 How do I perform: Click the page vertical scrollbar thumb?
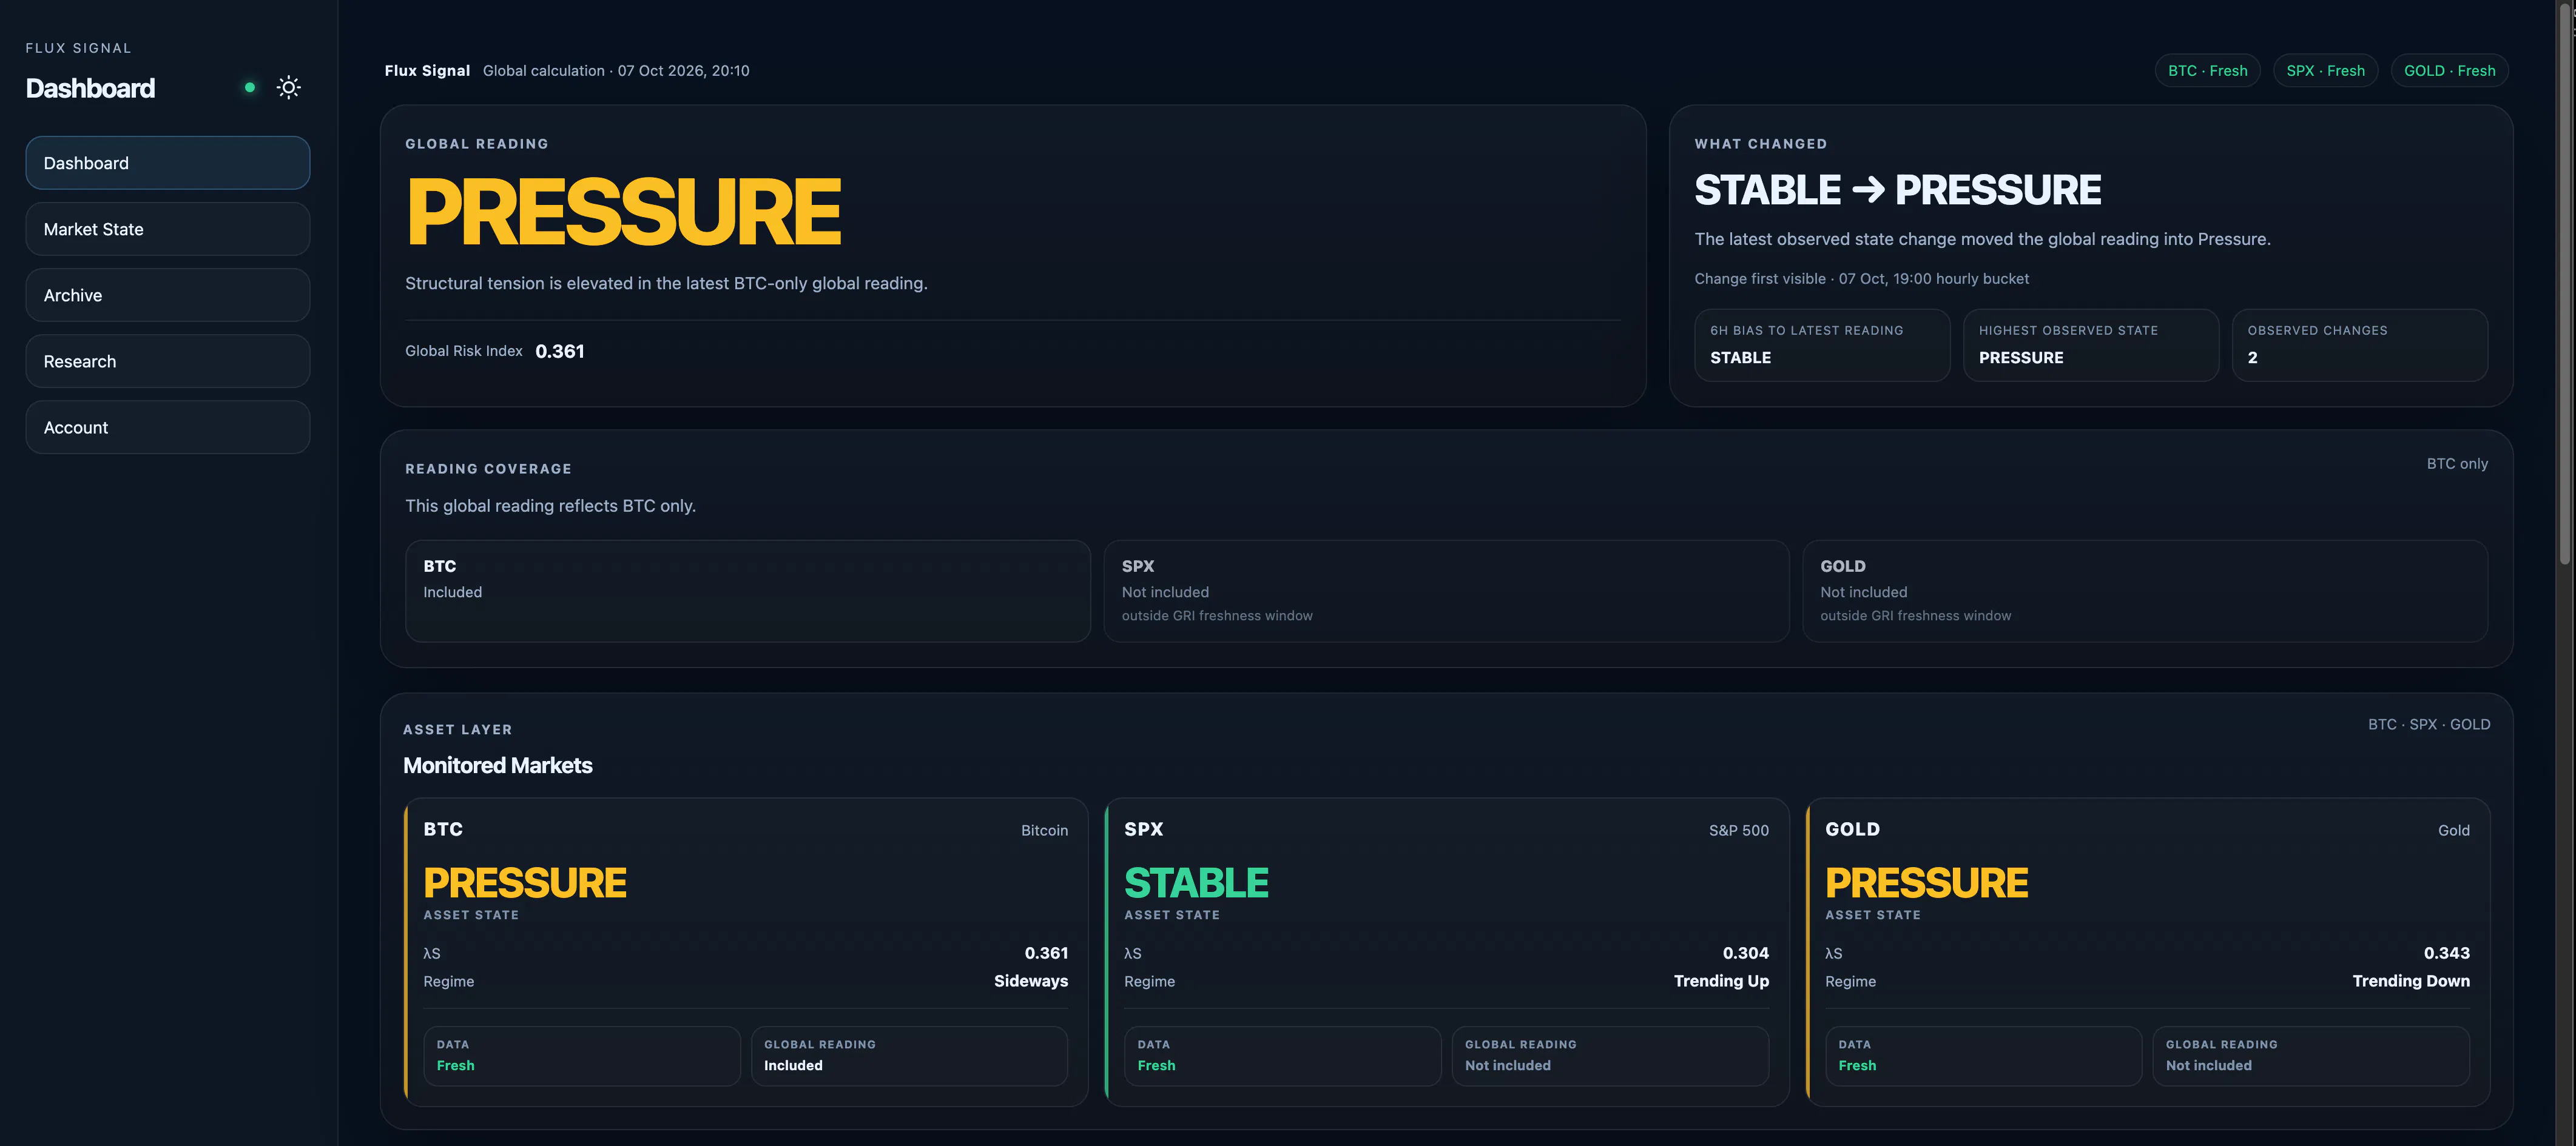pos(2565,285)
